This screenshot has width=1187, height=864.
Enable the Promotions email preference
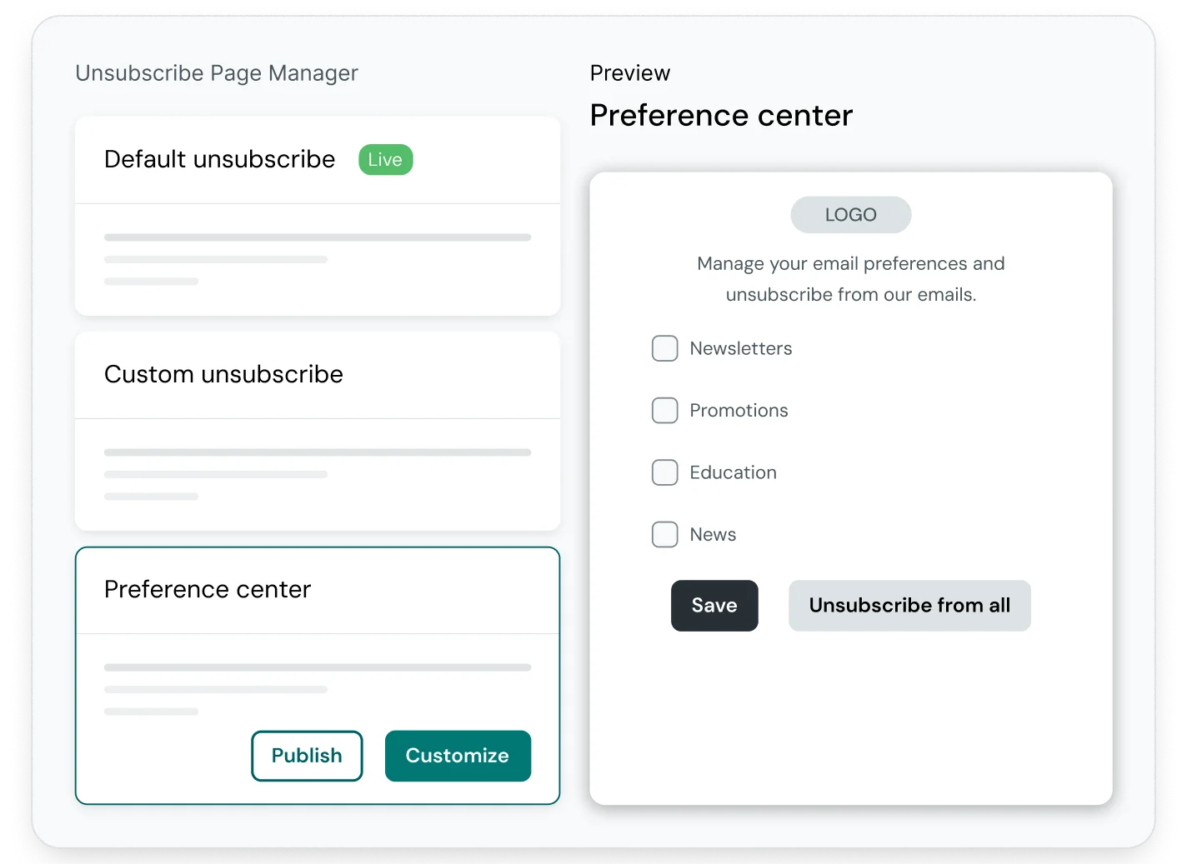(x=664, y=410)
